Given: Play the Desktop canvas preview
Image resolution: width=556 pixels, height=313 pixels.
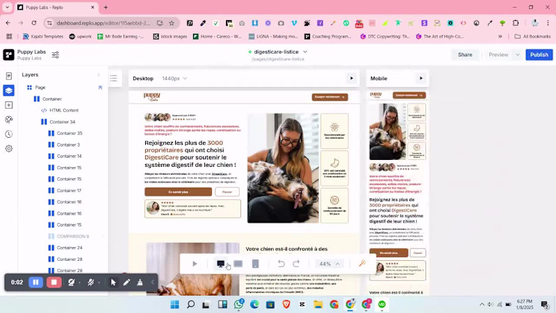Looking at the screenshot, I should 352,79.
